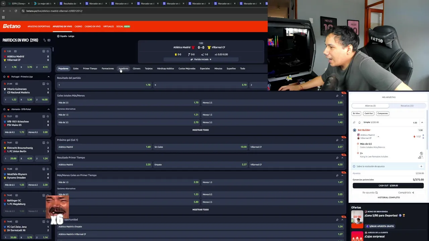Toggle notifications bell for the Simple bet
The width and height of the screenshot is (429, 241).
359,123
